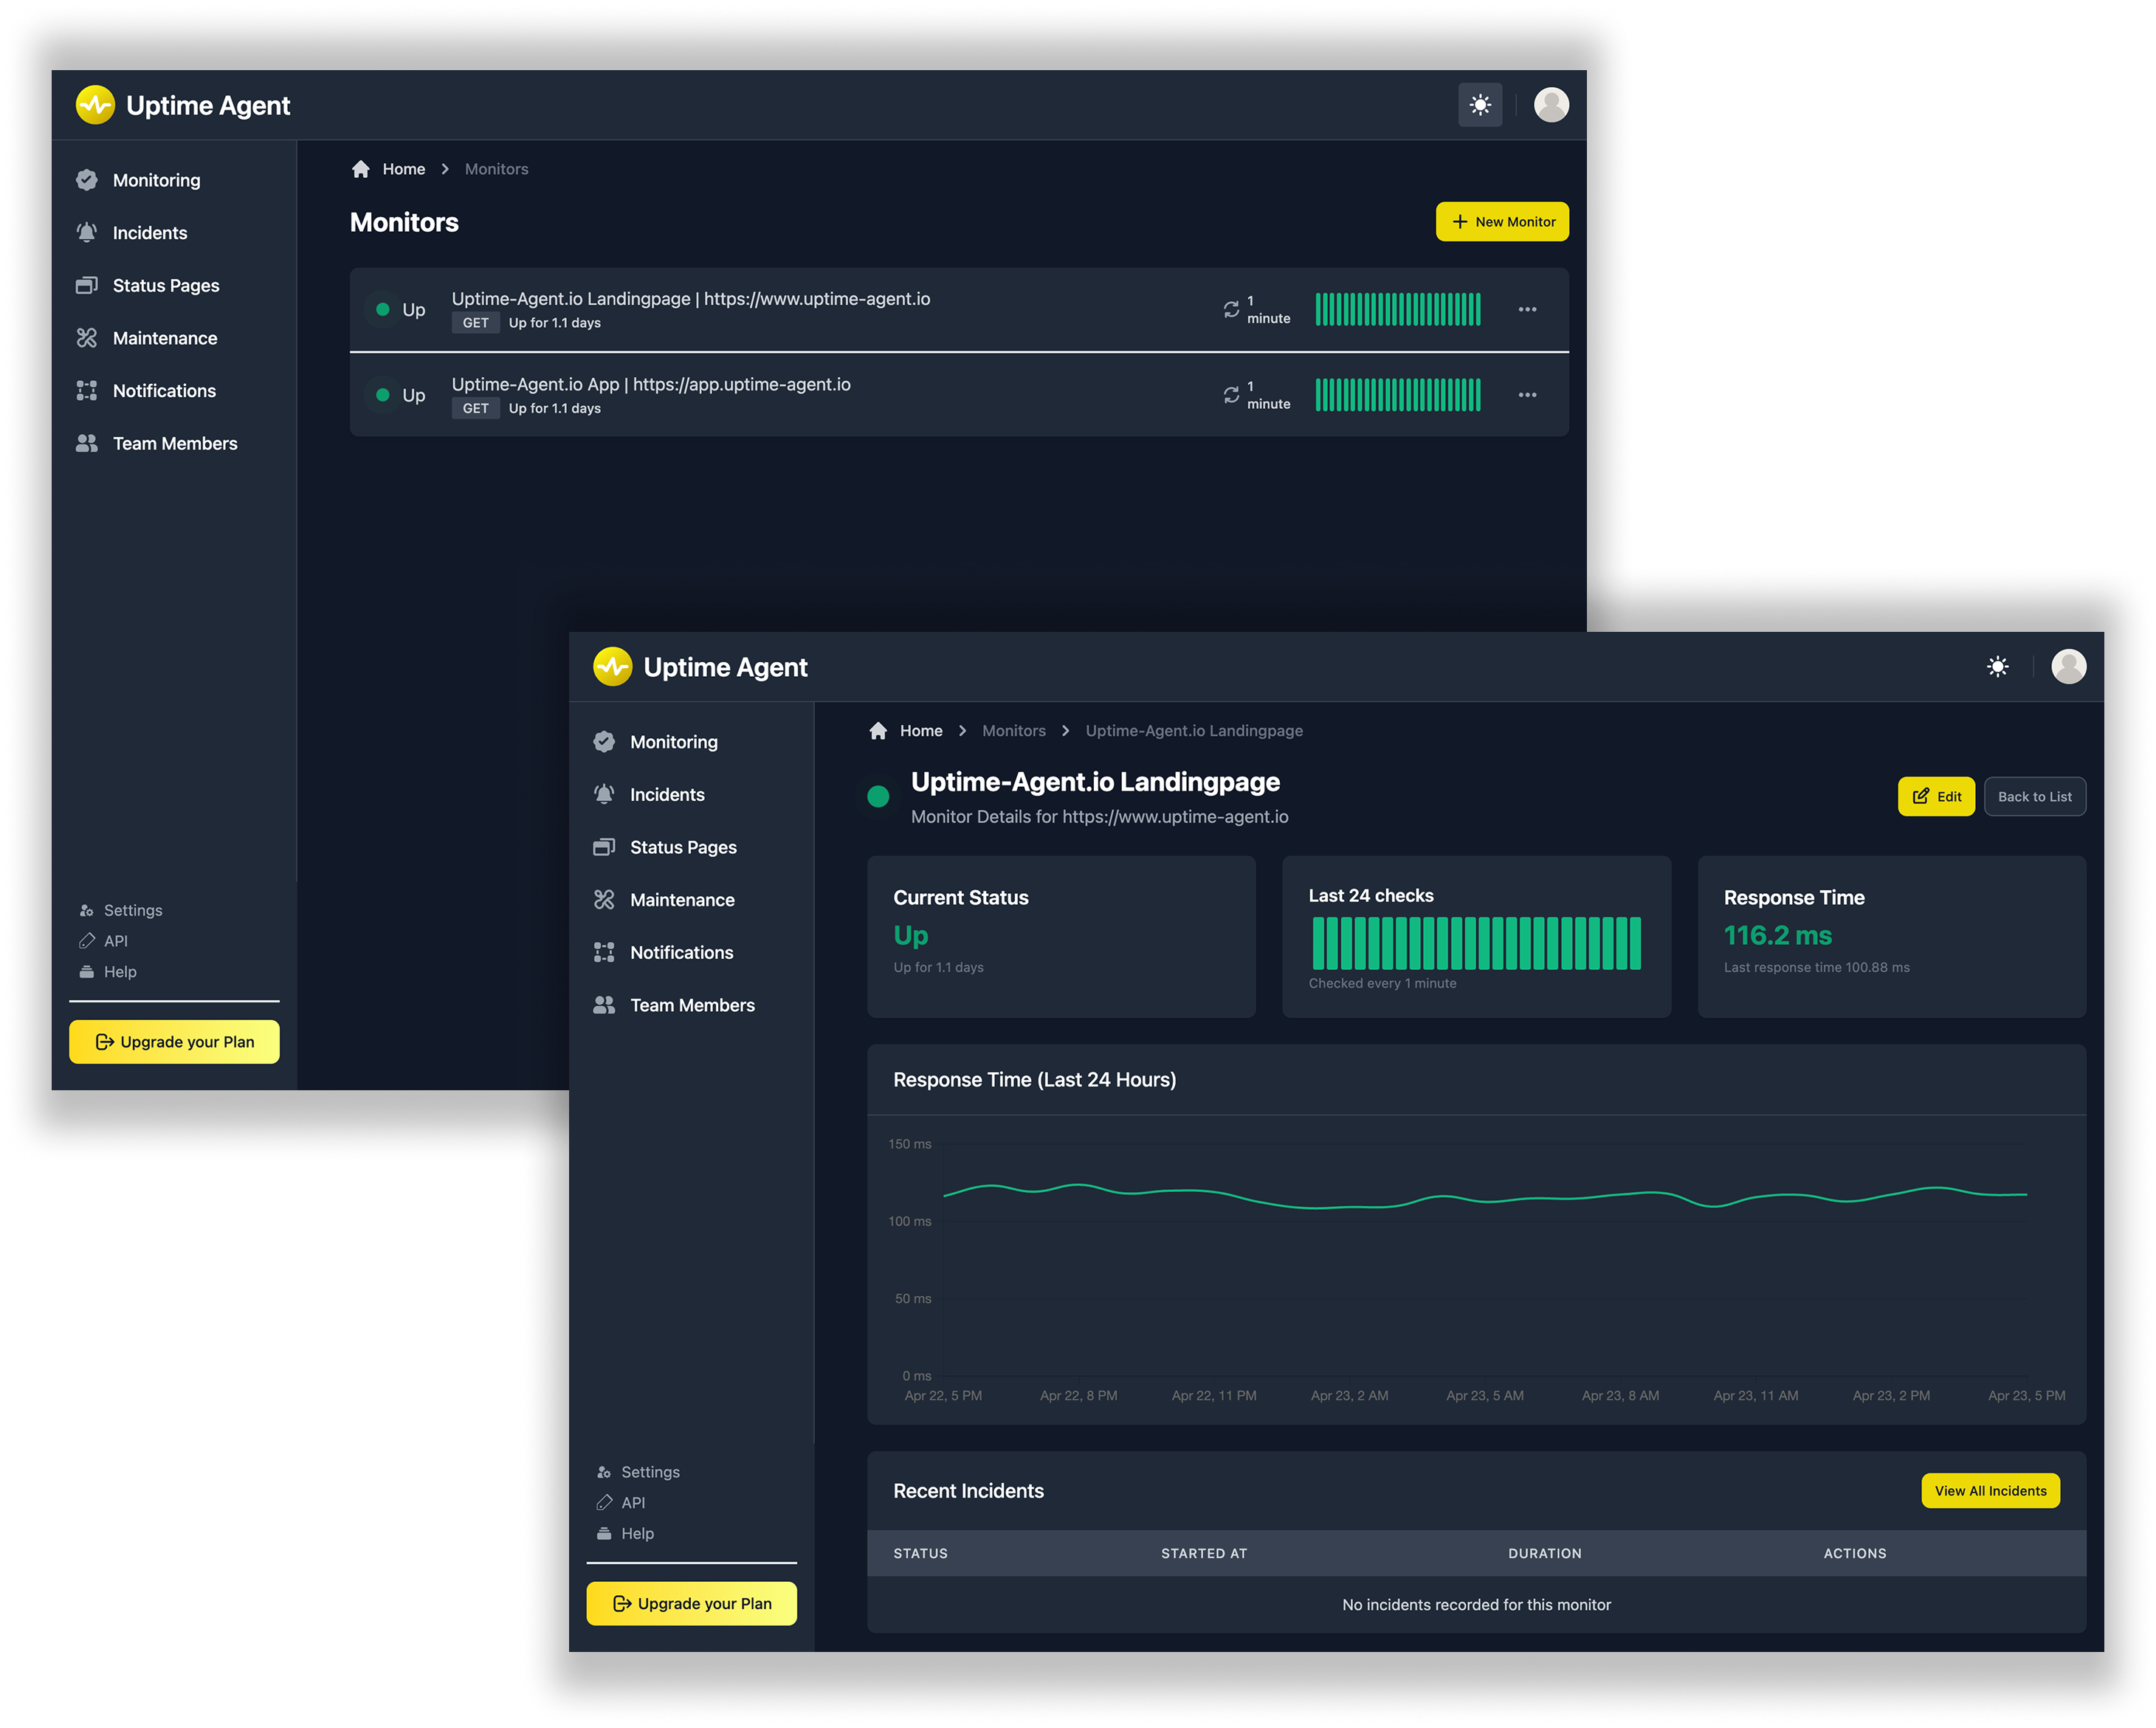Viewport: 2156px width, 1728px height.
Task: Open Maintenance in the Monitors window sidebar
Action: point(164,338)
